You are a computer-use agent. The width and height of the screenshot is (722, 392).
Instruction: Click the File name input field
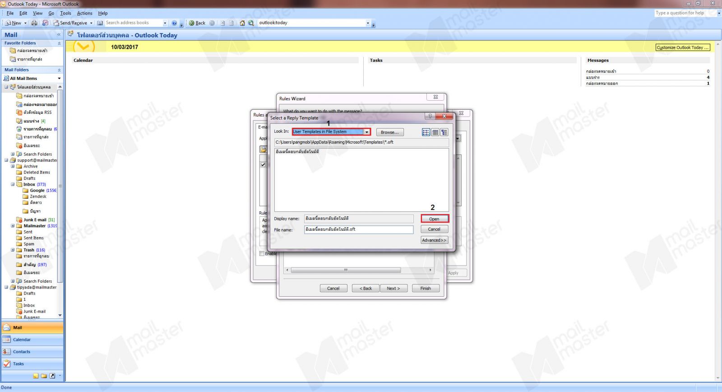tap(359, 229)
